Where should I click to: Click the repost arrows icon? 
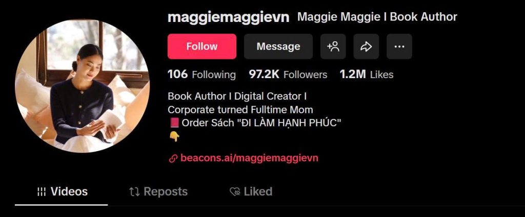click(x=134, y=191)
